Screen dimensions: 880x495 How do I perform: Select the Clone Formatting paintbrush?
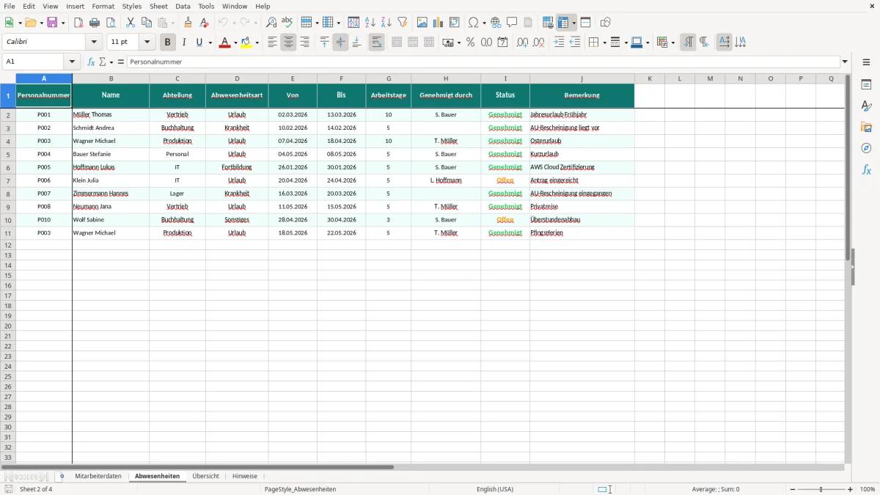click(188, 23)
